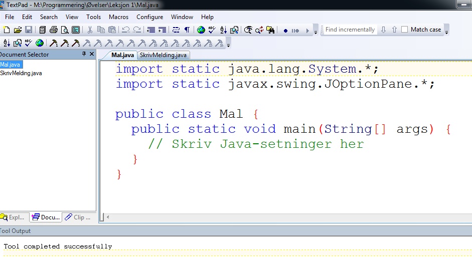Screen dimensions: 472x268
Task: Switch to the SkrivMelding.java tab
Action: click(163, 55)
